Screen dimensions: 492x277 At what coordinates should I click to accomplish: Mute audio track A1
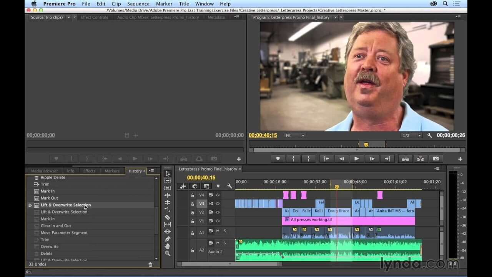[x=218, y=231]
